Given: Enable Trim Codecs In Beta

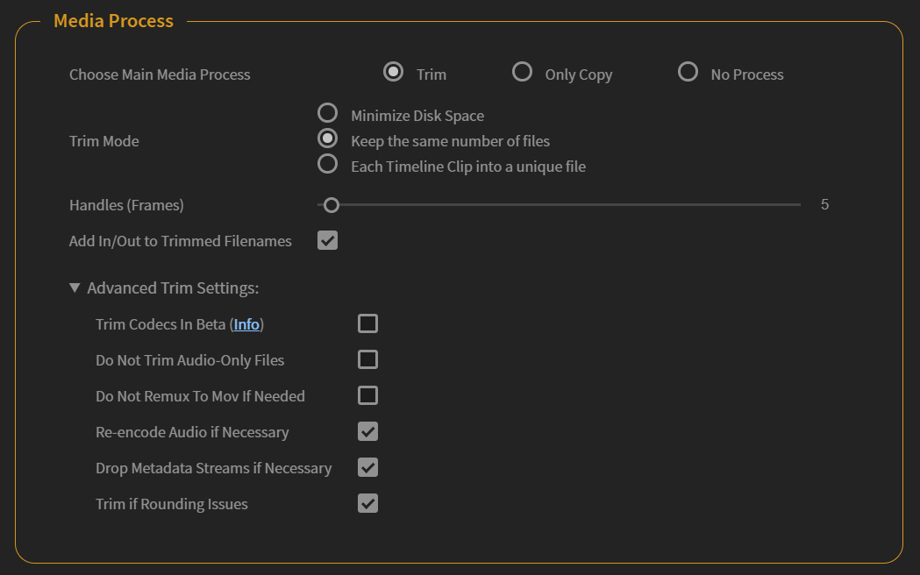Looking at the screenshot, I should tap(367, 323).
